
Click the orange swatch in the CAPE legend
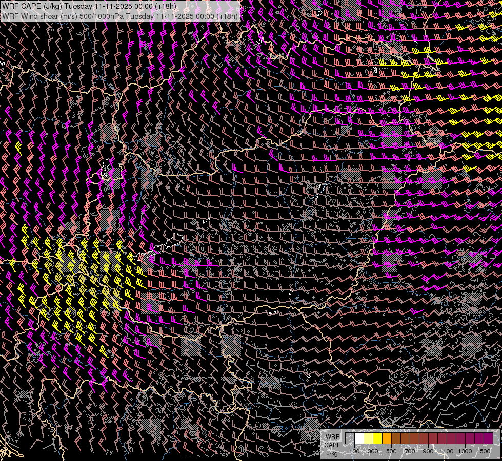(387, 438)
